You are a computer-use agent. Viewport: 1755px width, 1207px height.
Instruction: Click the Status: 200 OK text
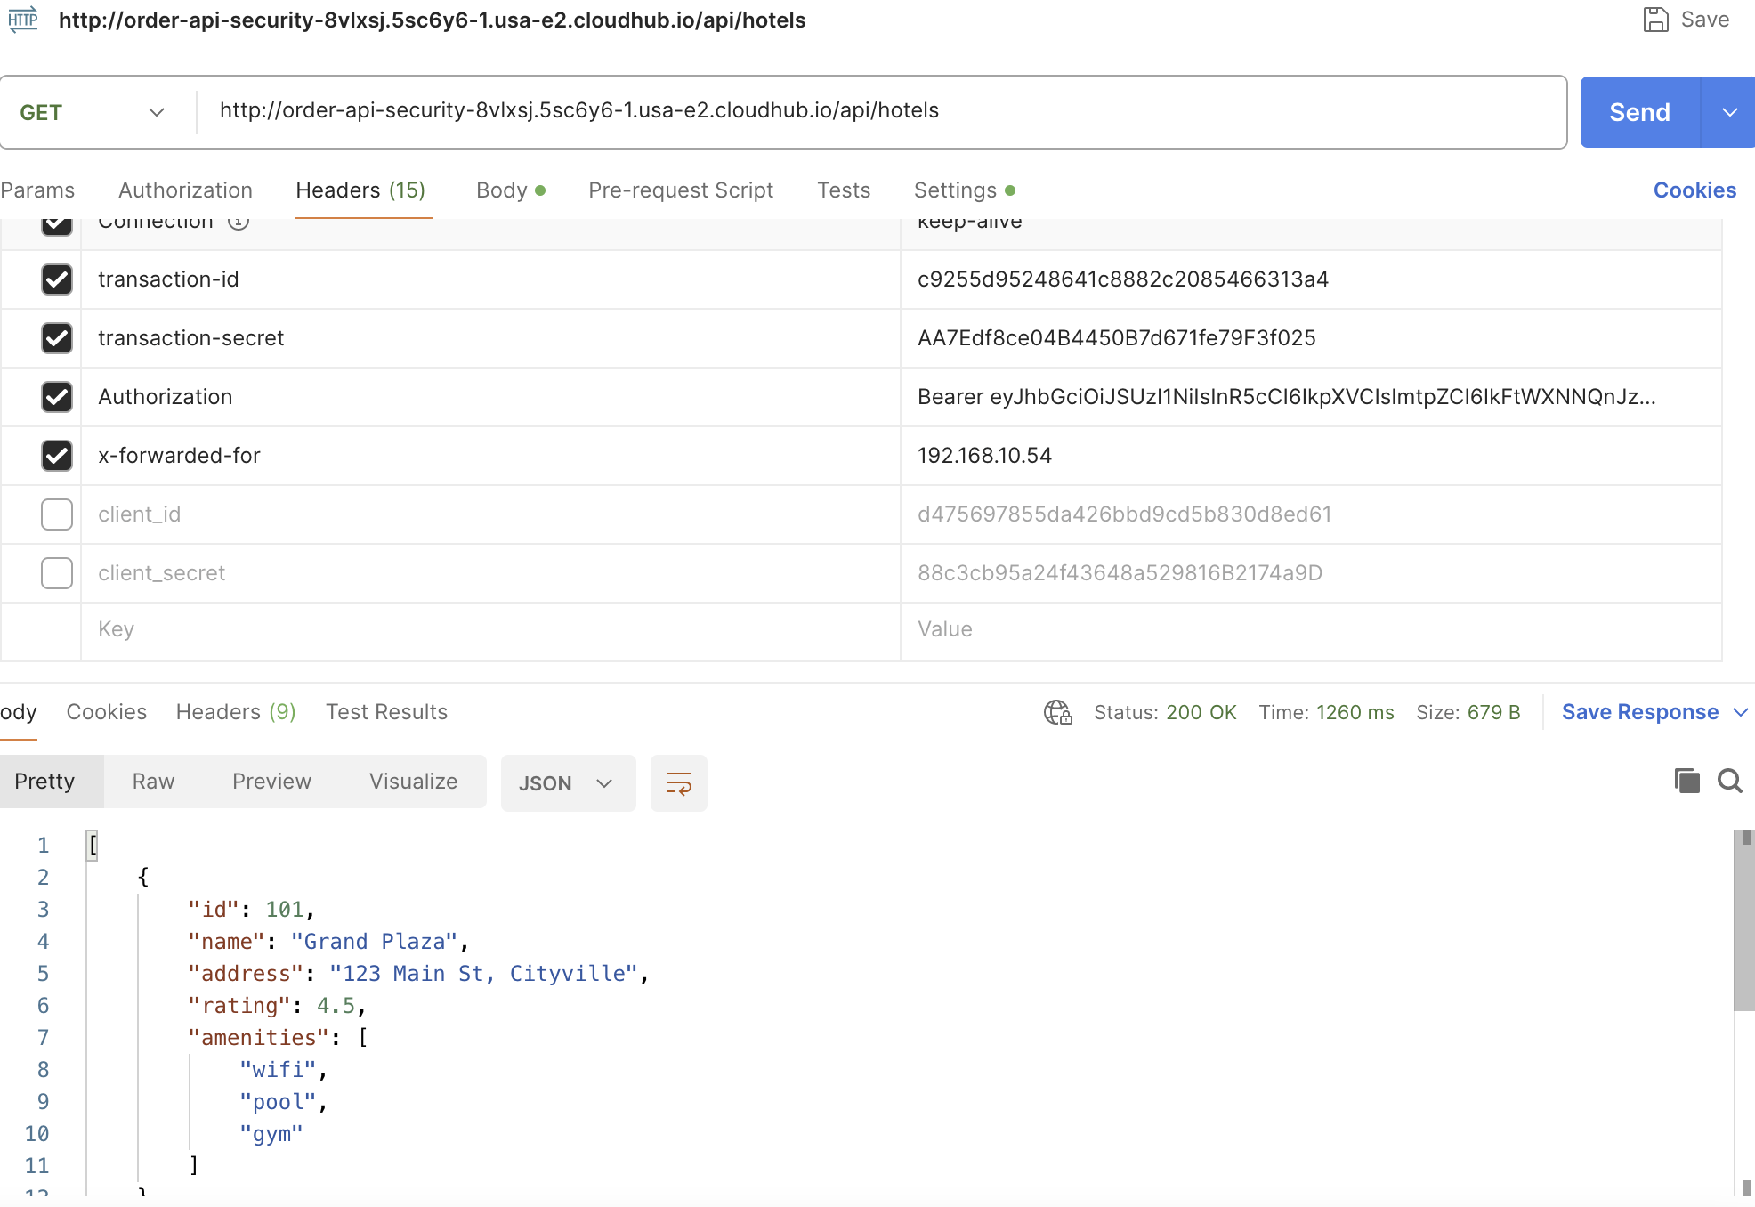pyautogui.click(x=1165, y=712)
